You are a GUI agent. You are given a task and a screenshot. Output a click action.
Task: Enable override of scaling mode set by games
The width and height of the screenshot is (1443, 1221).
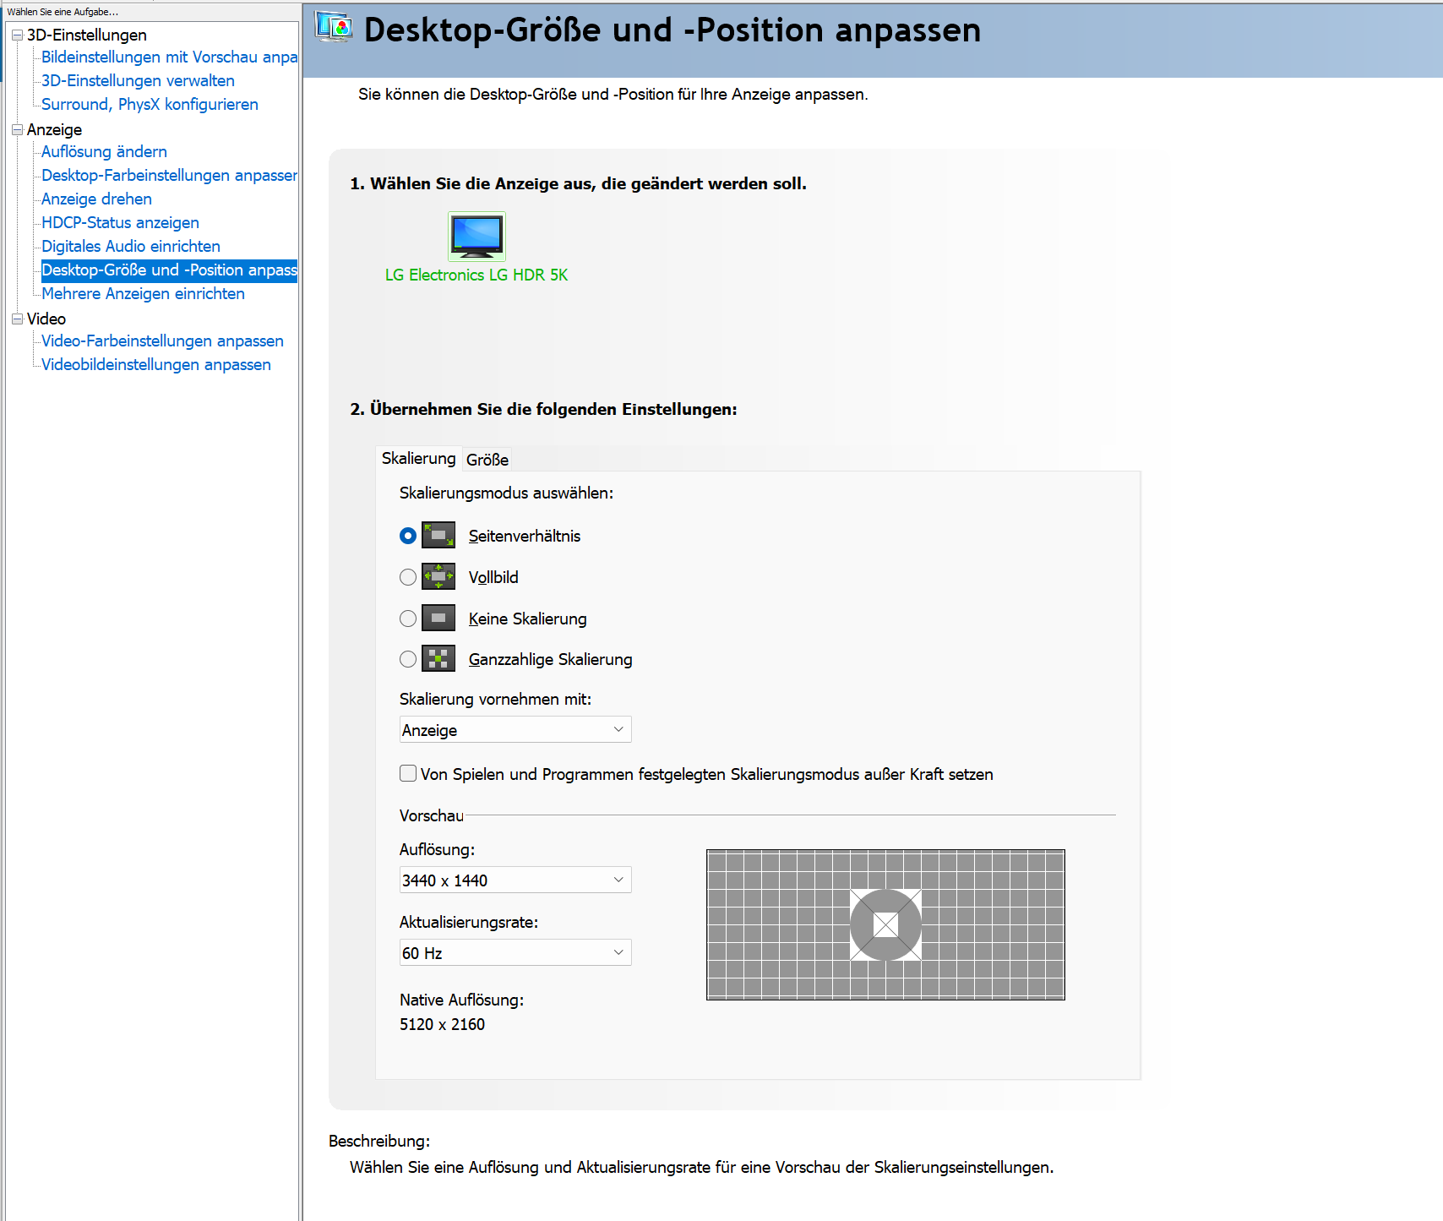408,773
